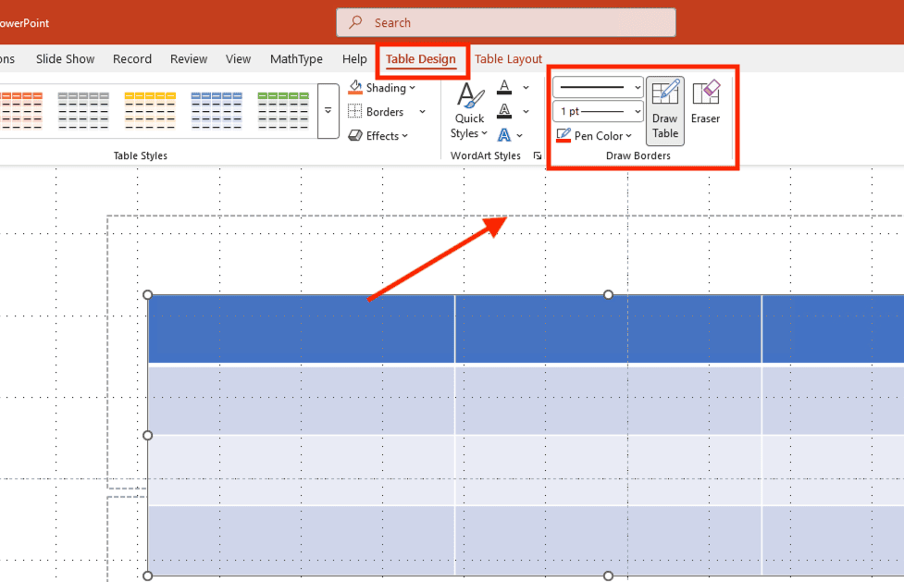Image resolution: width=904 pixels, height=582 pixels.
Task: Apply the yellow table style thumbnail
Action: pos(150,110)
